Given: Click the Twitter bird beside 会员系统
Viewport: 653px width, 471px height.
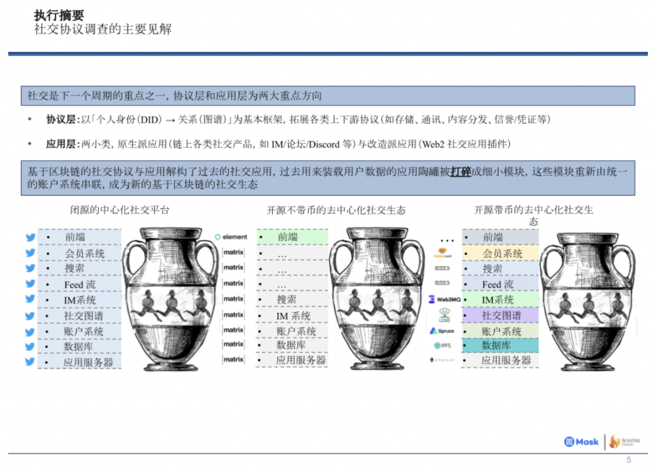Looking at the screenshot, I should pos(30,253).
